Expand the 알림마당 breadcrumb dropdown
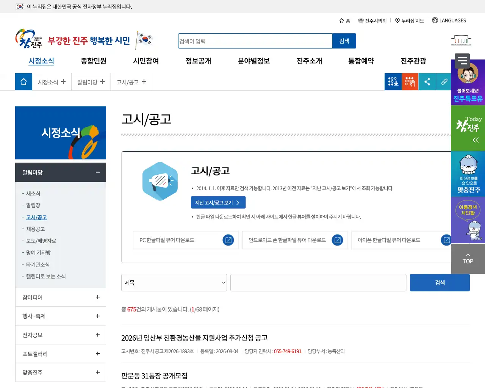The image size is (485, 388). tap(91, 82)
